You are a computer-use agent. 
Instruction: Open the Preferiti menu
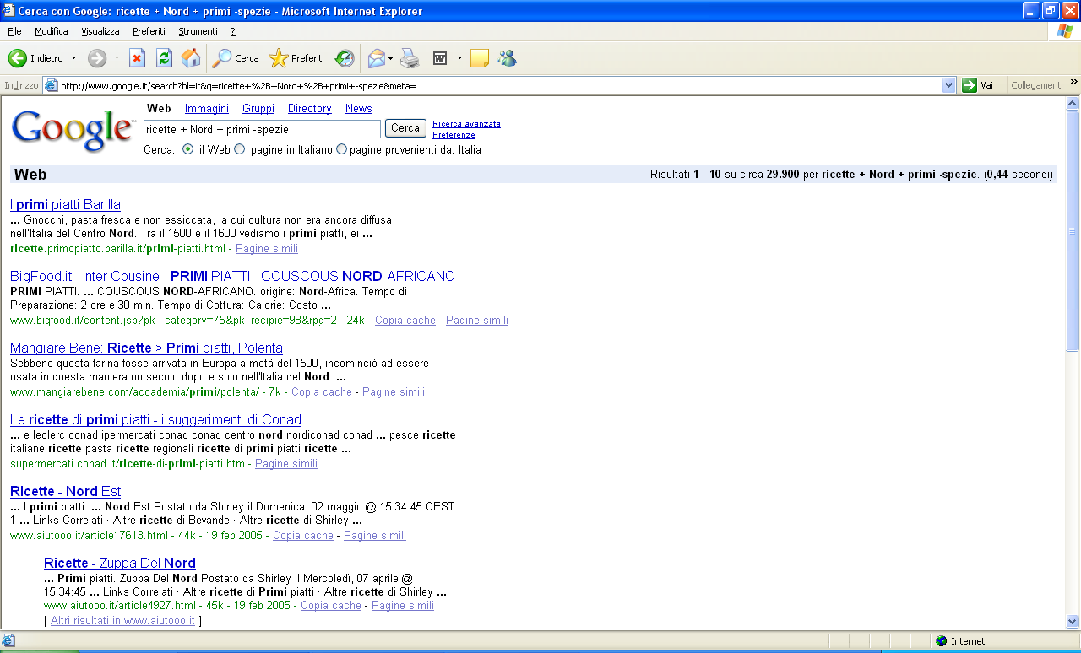(149, 31)
